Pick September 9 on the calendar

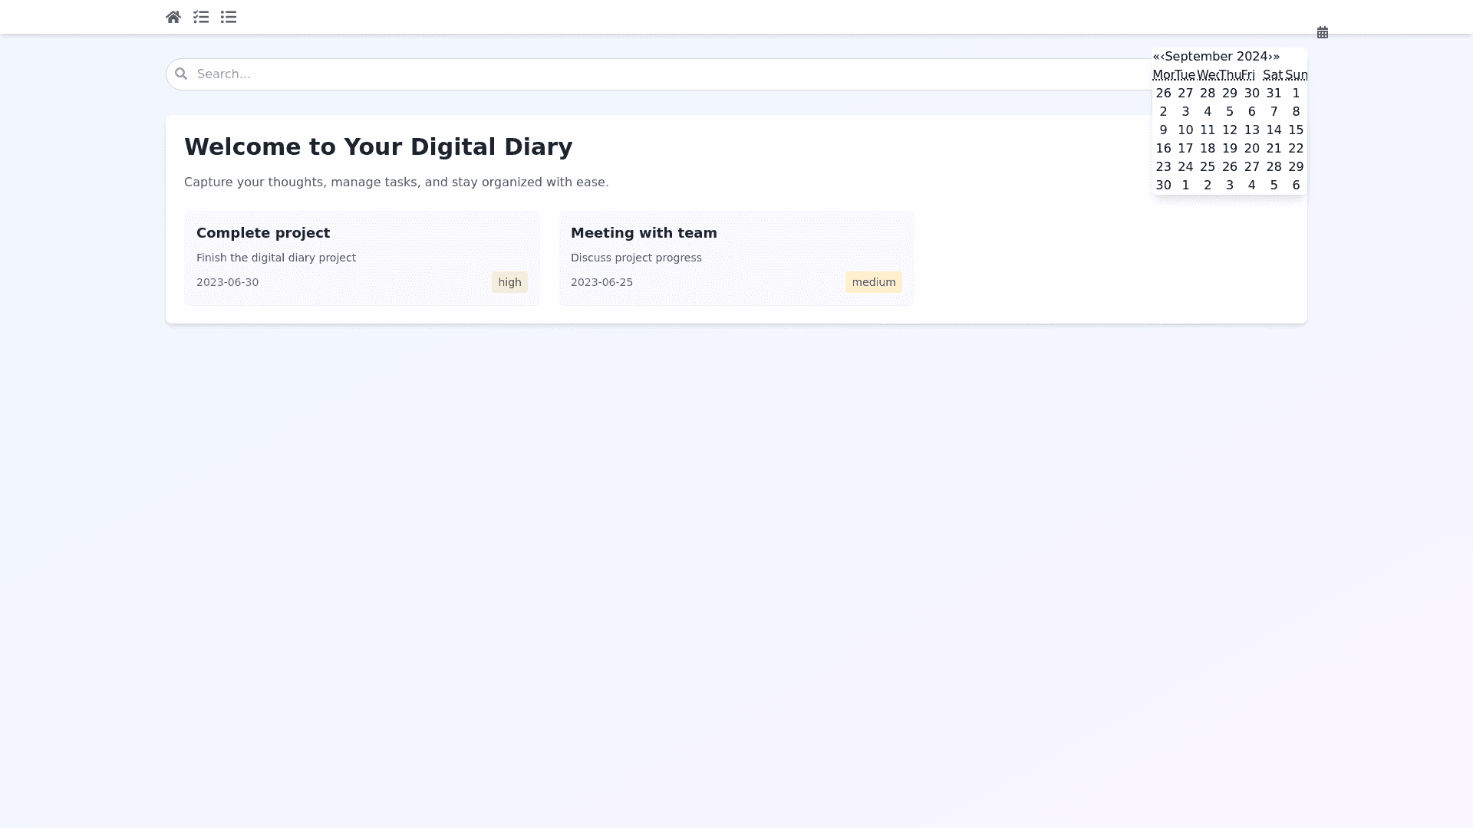[1163, 130]
